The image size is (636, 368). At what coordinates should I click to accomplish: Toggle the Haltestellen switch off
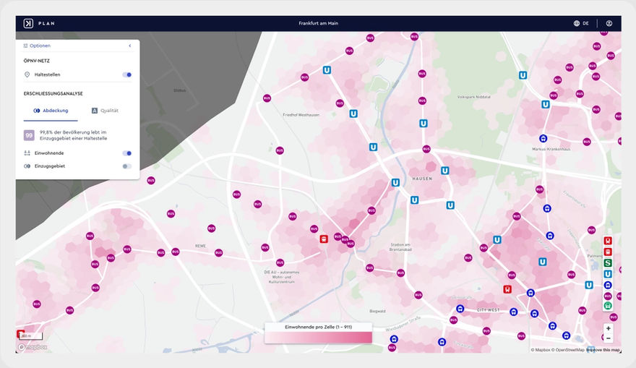point(127,74)
